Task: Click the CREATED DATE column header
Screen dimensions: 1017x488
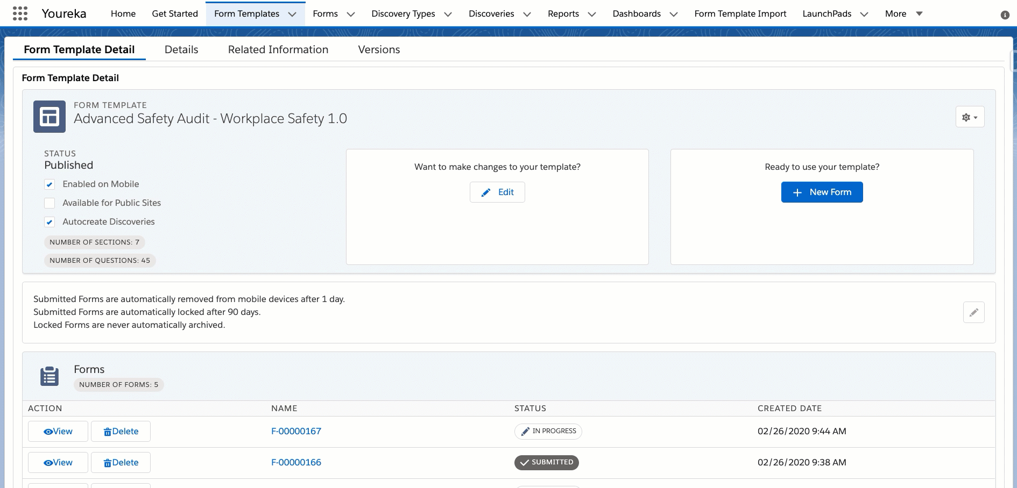Action: pos(789,408)
